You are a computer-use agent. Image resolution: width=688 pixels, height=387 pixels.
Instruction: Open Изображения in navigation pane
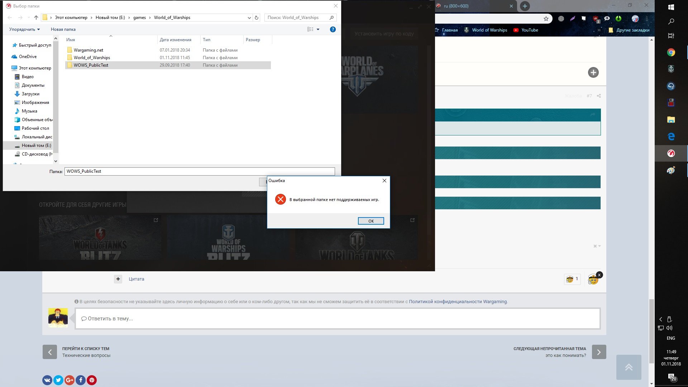point(32,102)
